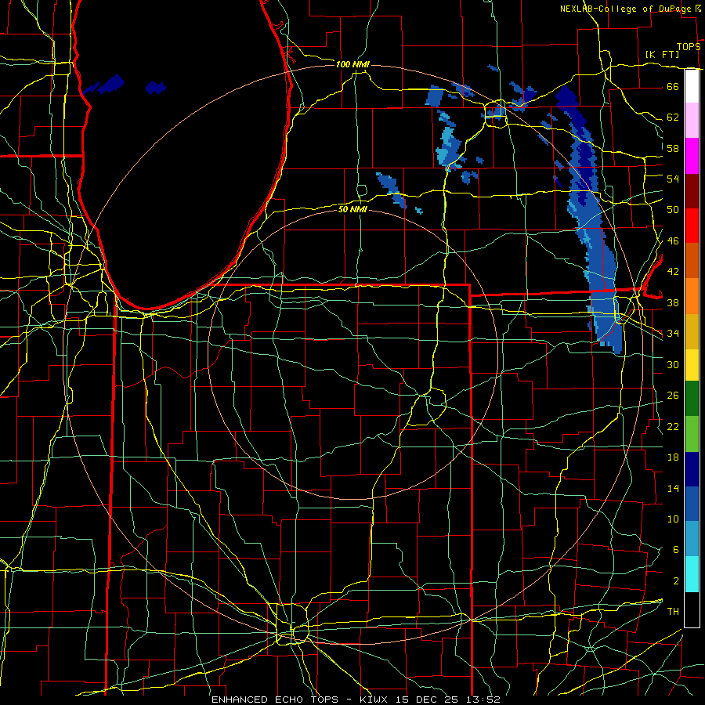Click the "34" scale value
Image resolution: width=705 pixels, height=705 pixels.
[x=673, y=333]
